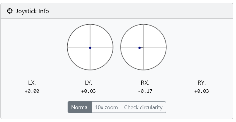Click the RY value +0.03

point(202,91)
